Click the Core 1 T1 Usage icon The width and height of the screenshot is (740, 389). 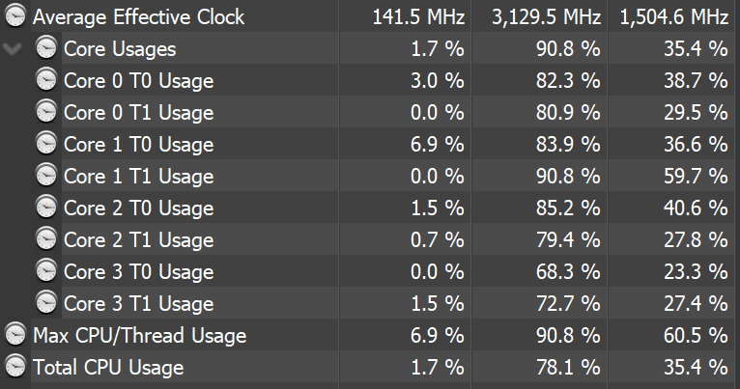pyautogui.click(x=45, y=175)
